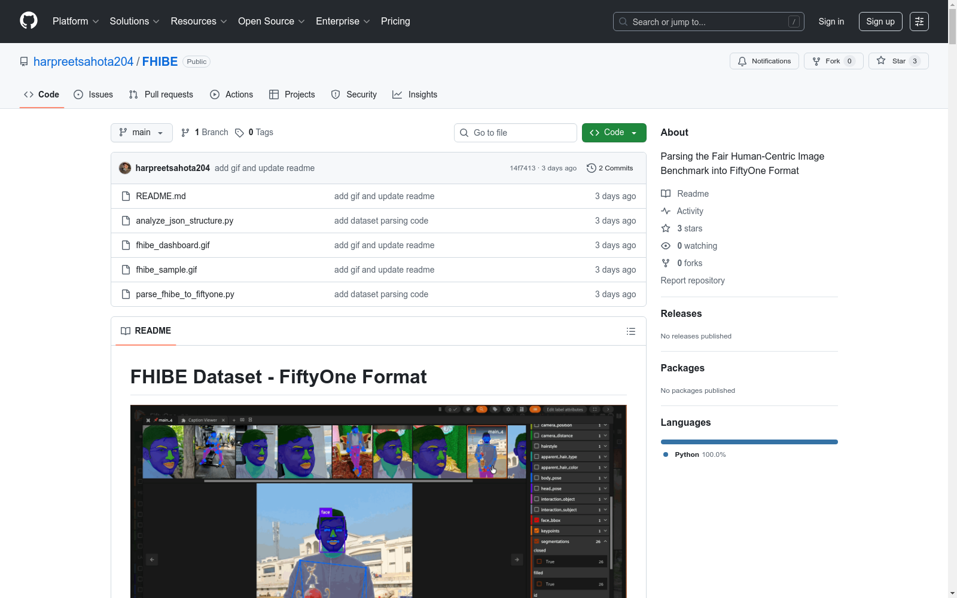
Task: Star the FHIBE repository
Action: (x=898, y=61)
